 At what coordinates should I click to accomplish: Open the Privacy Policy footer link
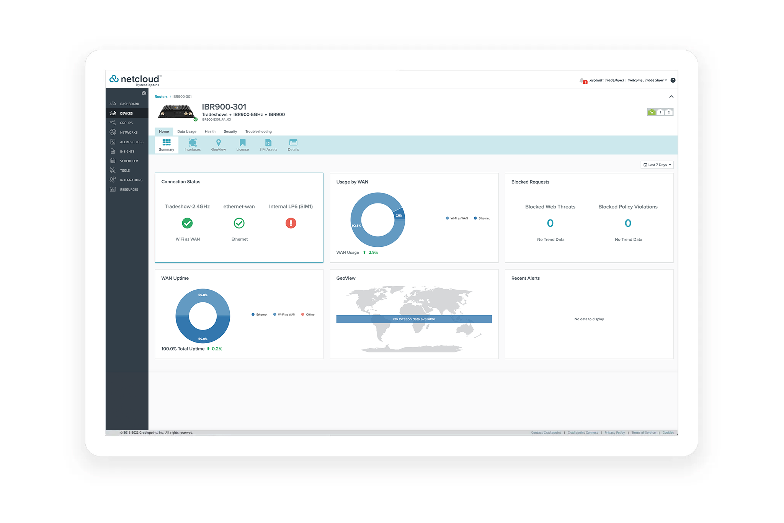[x=614, y=433]
